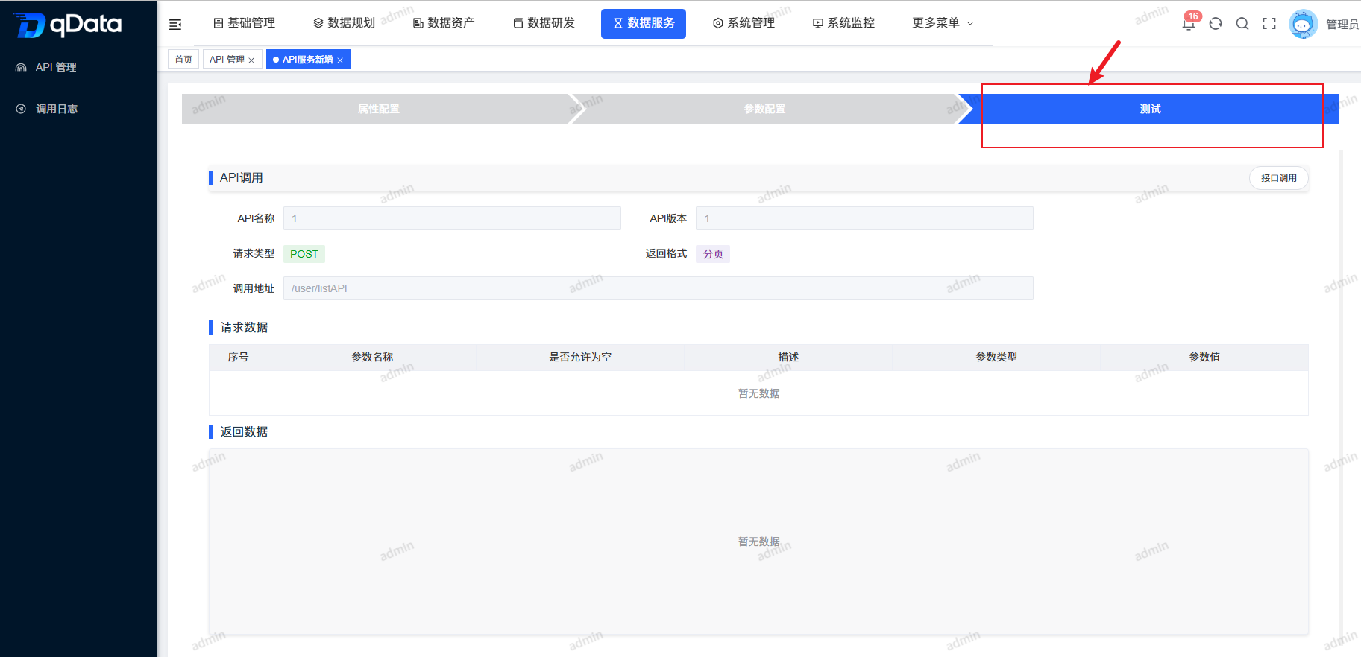Close the API服务新增 tab
This screenshot has width=1361, height=657.
pyautogui.click(x=340, y=60)
